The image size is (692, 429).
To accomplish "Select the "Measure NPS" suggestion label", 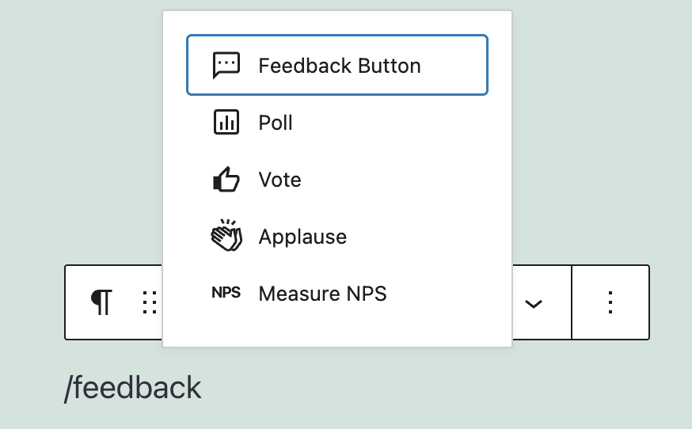I will [322, 294].
